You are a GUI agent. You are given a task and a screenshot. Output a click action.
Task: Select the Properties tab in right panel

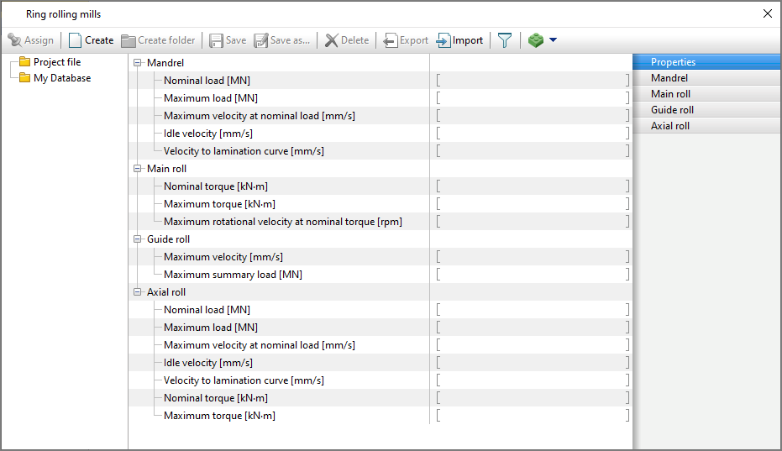(673, 62)
